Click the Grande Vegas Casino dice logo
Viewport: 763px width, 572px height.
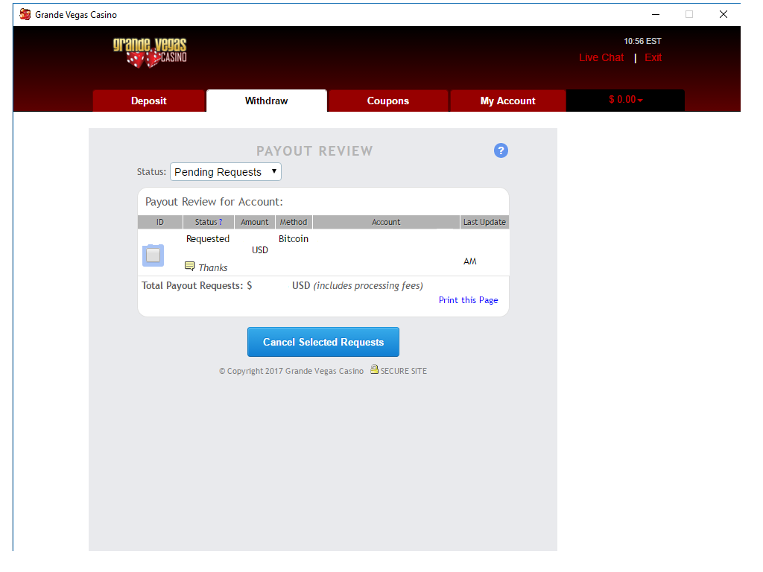coord(150,53)
